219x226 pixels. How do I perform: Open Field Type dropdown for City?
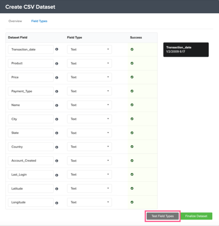[x=90, y=119]
